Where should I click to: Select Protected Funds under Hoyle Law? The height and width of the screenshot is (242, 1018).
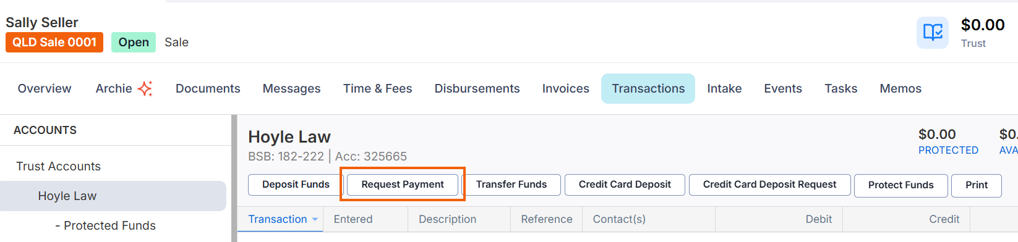click(x=105, y=225)
